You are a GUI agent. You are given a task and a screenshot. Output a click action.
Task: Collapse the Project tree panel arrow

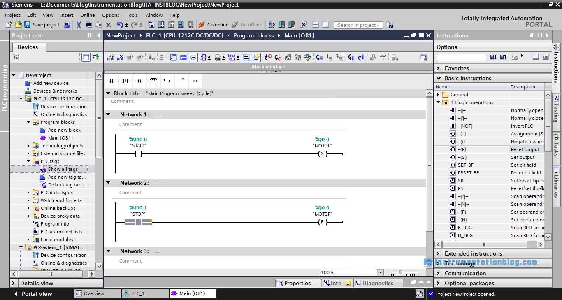point(98,35)
